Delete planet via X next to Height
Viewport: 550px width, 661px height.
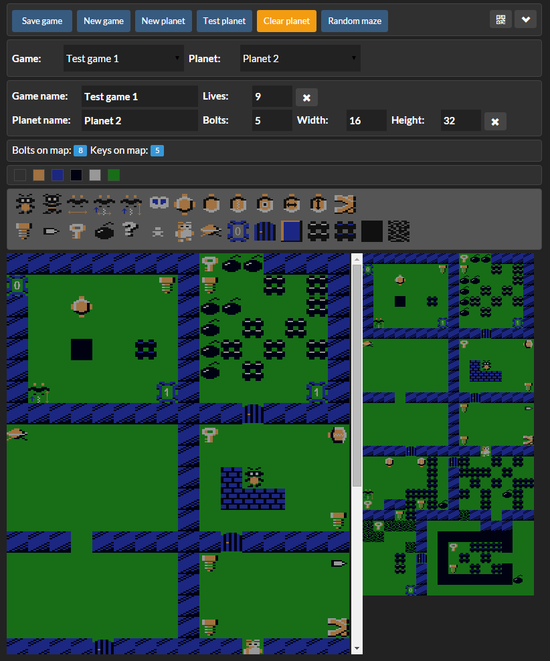click(495, 122)
